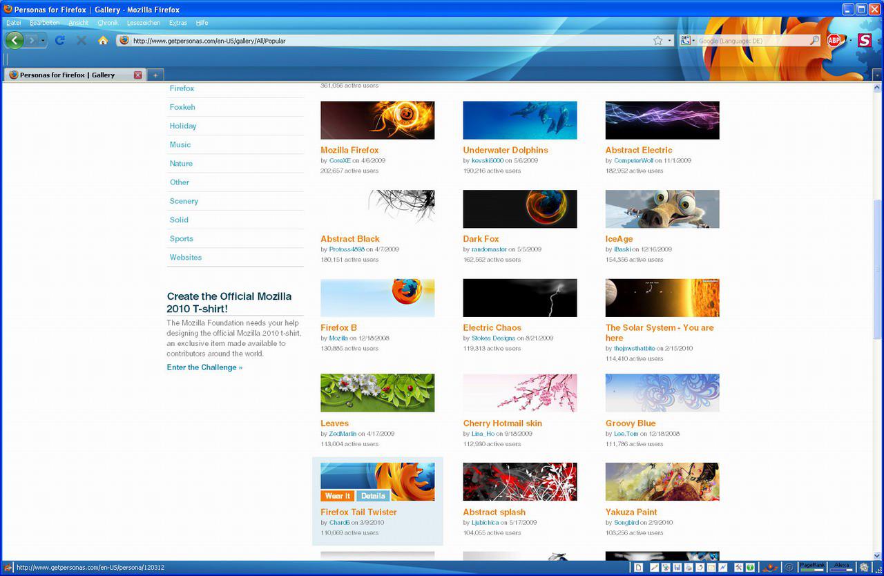Open the back/forward history dropdown
Viewport: 884px width, 576px height.
point(43,41)
